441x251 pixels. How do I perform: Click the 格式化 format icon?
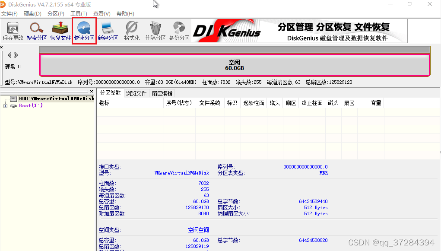[x=132, y=31]
